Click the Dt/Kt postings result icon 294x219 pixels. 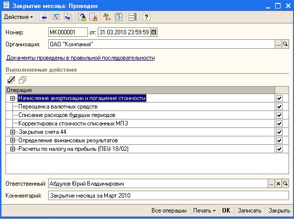(x=107, y=17)
